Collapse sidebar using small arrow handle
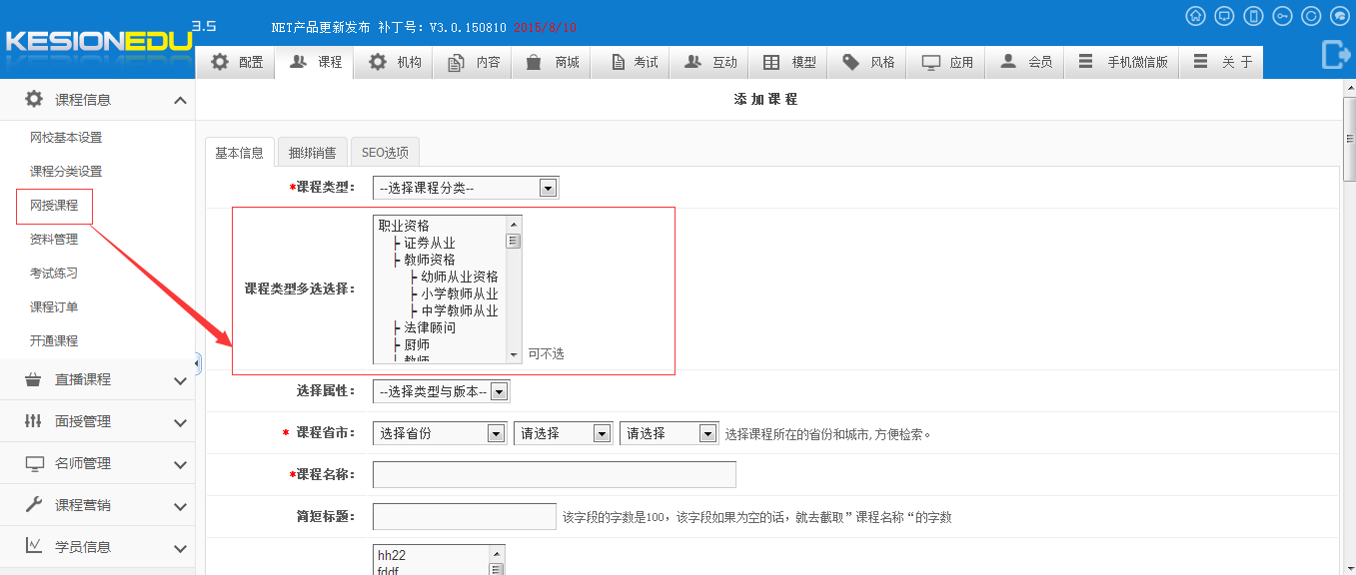This screenshot has width=1356, height=575. [197, 363]
